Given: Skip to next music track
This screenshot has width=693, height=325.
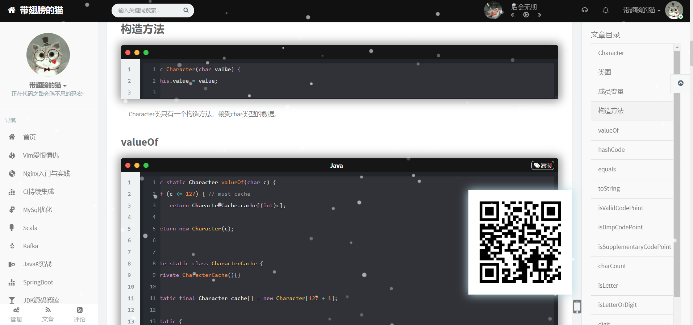Looking at the screenshot, I should 539,15.
